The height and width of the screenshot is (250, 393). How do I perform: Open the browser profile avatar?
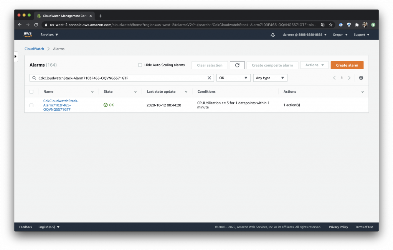[x=365, y=25]
